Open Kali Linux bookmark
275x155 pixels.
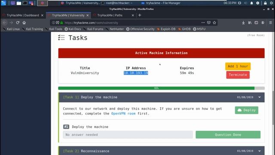(12, 29)
